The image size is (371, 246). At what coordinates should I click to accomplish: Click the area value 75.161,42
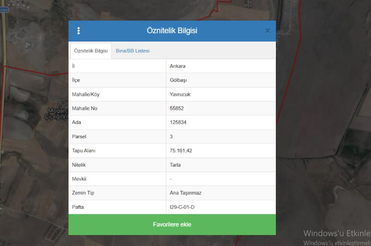point(181,150)
